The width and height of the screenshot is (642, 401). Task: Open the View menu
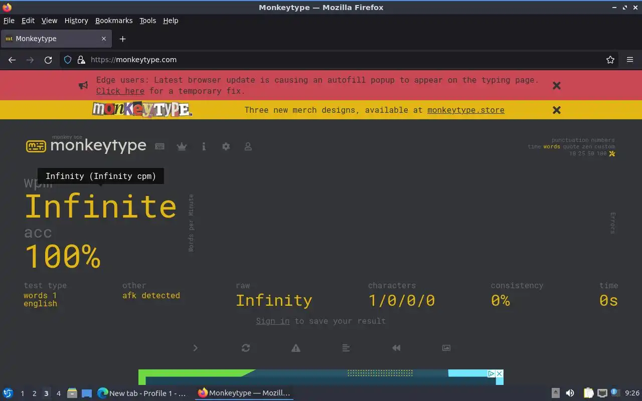coord(49,21)
